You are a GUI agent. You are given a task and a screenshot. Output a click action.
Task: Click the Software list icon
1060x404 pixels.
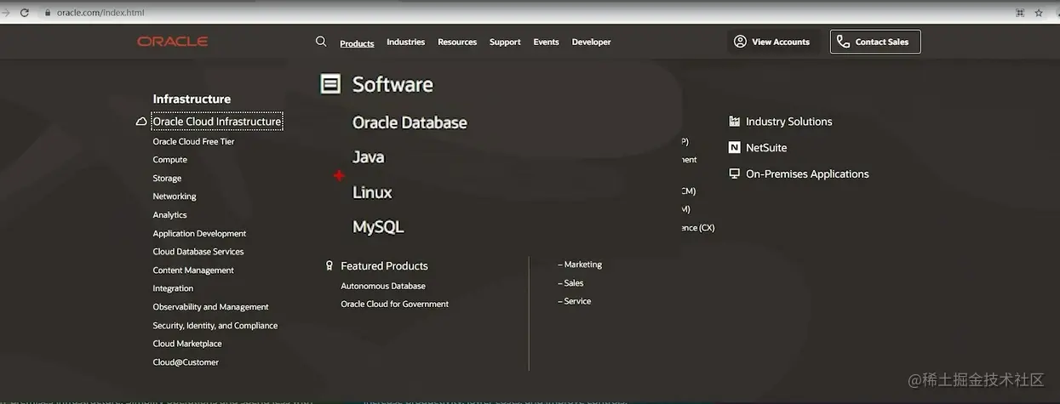point(330,83)
